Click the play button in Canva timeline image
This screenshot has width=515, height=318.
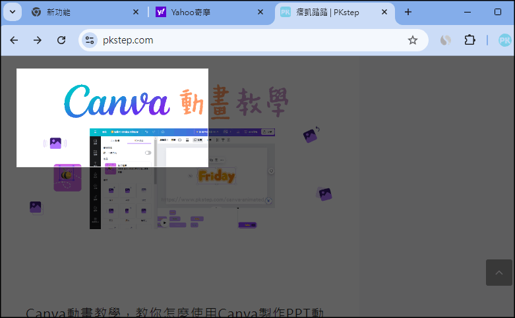(164, 223)
